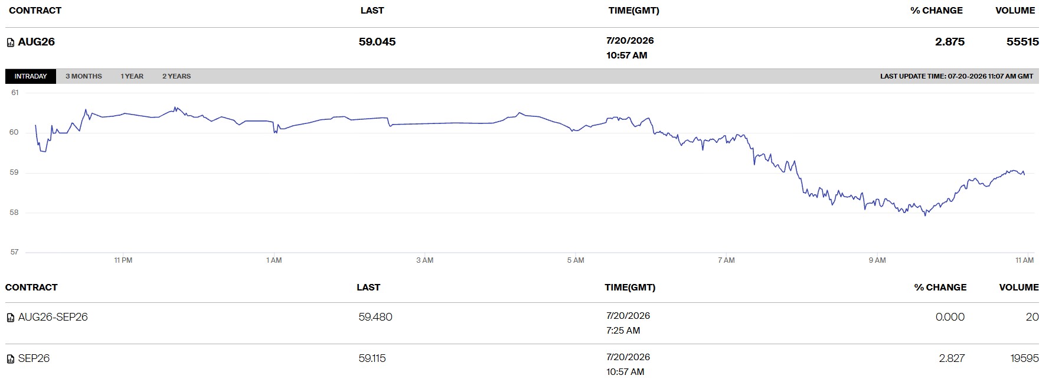Click the AUG26 last price 59.045

click(x=377, y=42)
